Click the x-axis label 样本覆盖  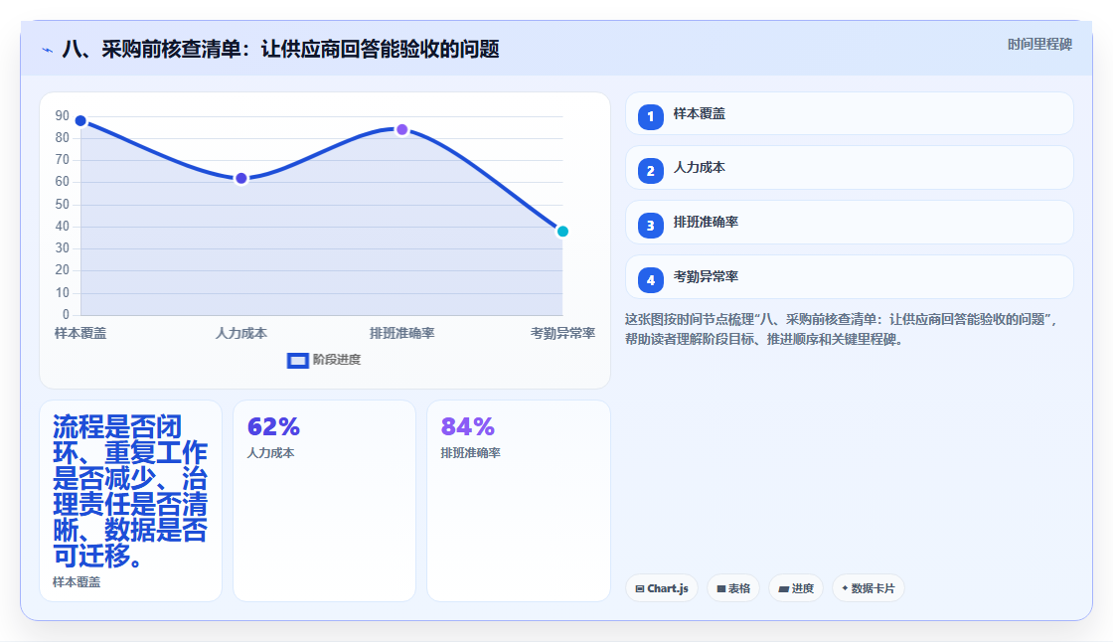(80, 334)
